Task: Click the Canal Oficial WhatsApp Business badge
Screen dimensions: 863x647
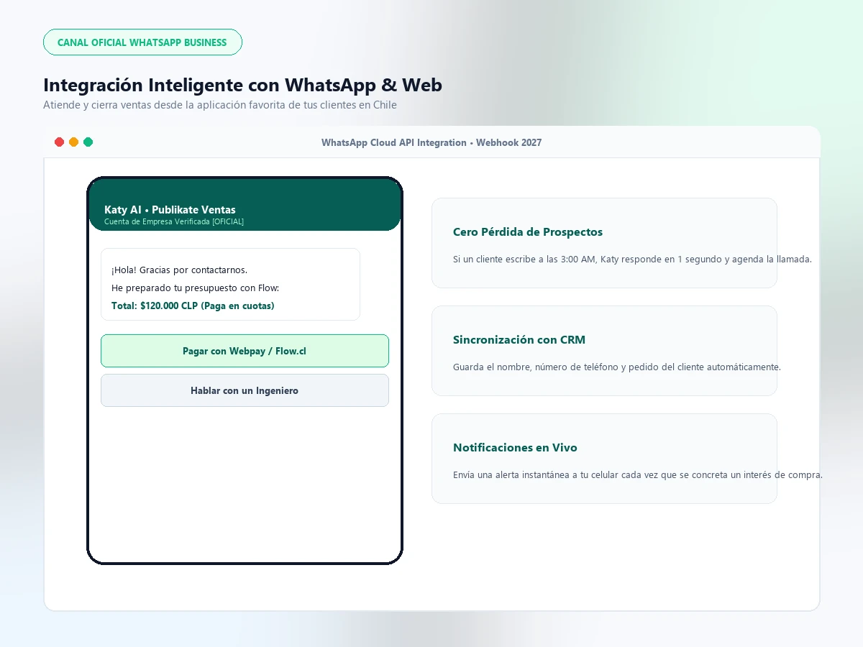Action: [x=142, y=42]
